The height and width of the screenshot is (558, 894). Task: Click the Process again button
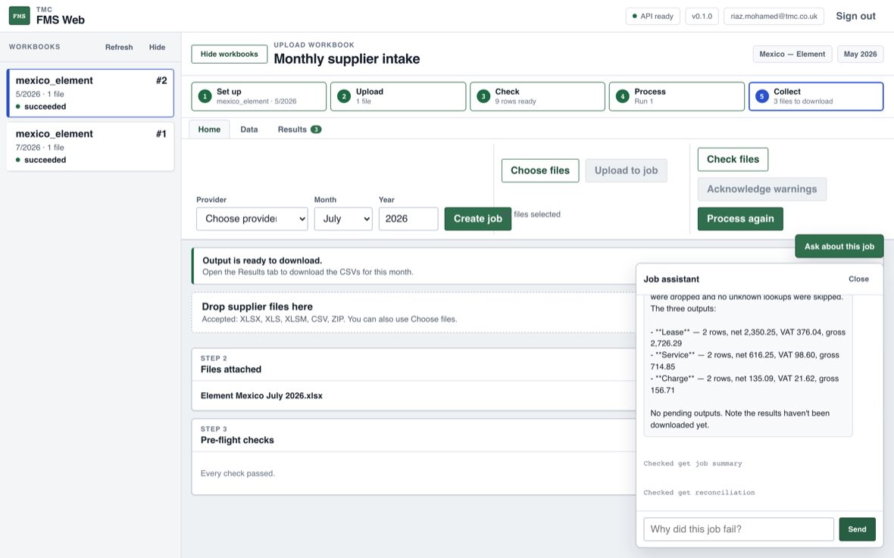pyautogui.click(x=740, y=219)
